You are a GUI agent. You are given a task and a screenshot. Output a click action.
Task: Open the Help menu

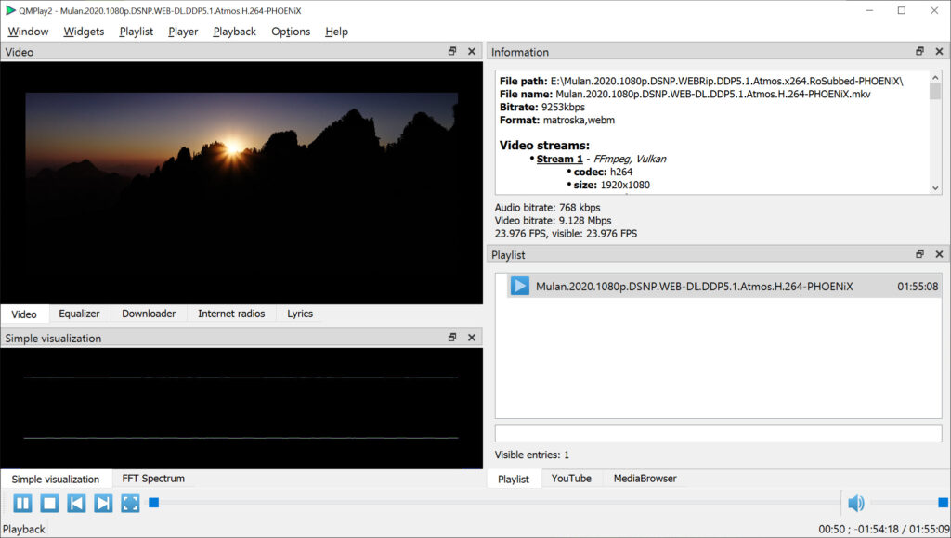click(x=336, y=32)
